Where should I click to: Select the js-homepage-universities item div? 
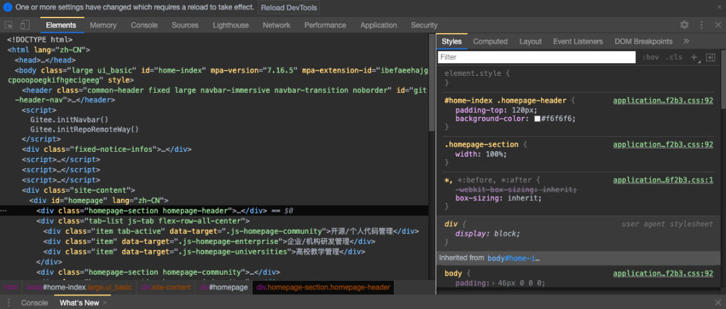(204, 252)
